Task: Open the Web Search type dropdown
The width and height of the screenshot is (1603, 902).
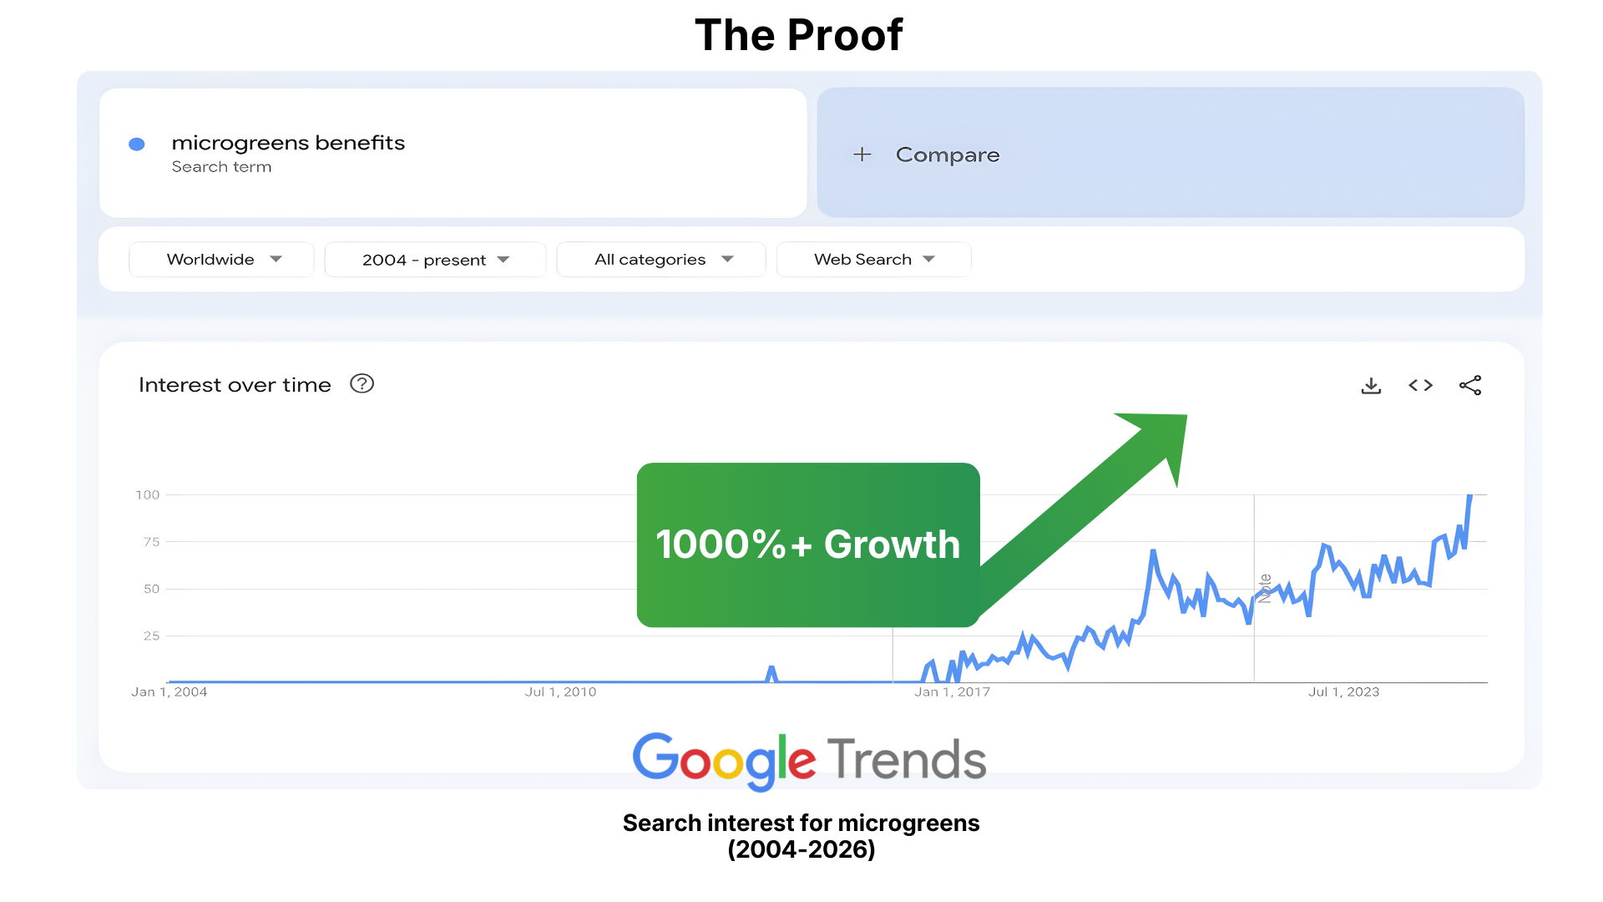Action: (x=873, y=260)
